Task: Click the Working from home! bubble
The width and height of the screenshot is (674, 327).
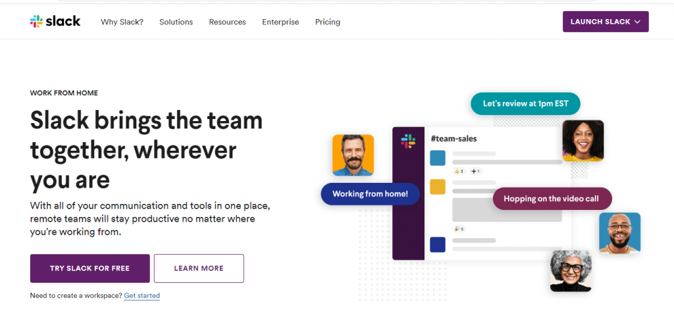Action: [370, 194]
